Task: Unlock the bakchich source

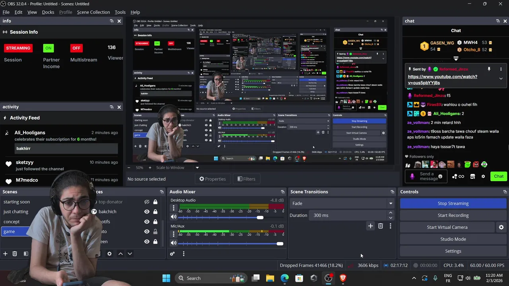Action: click(x=155, y=212)
